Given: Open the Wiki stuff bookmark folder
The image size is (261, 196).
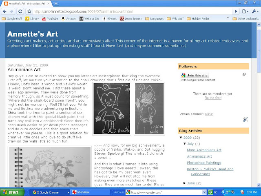Looking at the screenshot, I should click(175, 18).
